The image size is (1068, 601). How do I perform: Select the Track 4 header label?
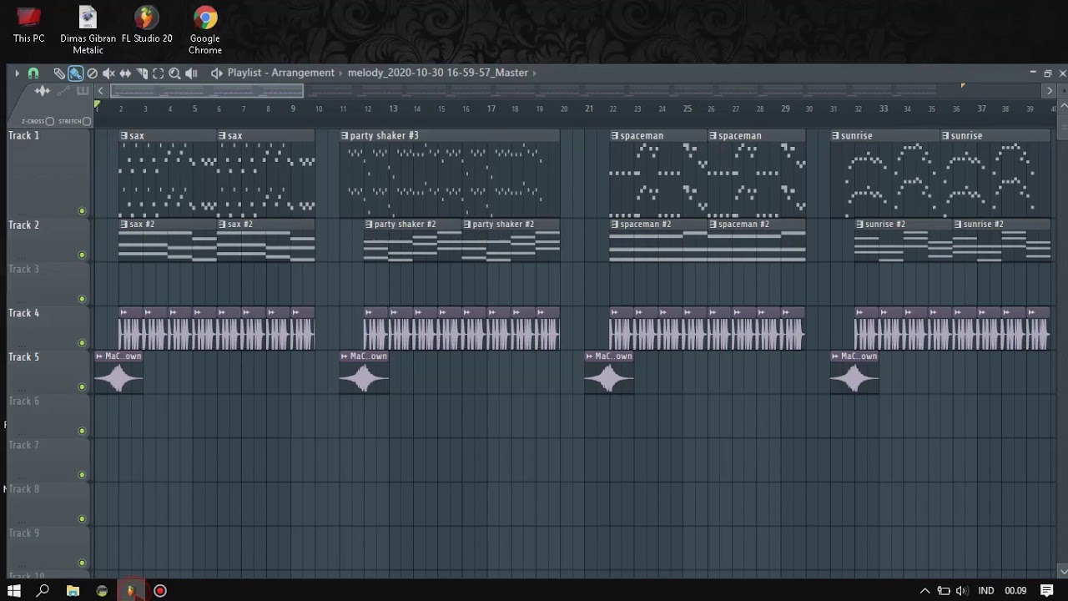coord(23,313)
